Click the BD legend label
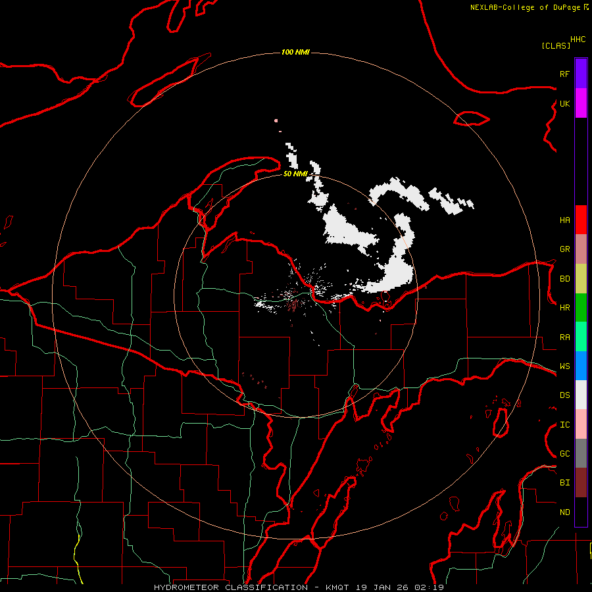 pyautogui.click(x=564, y=279)
